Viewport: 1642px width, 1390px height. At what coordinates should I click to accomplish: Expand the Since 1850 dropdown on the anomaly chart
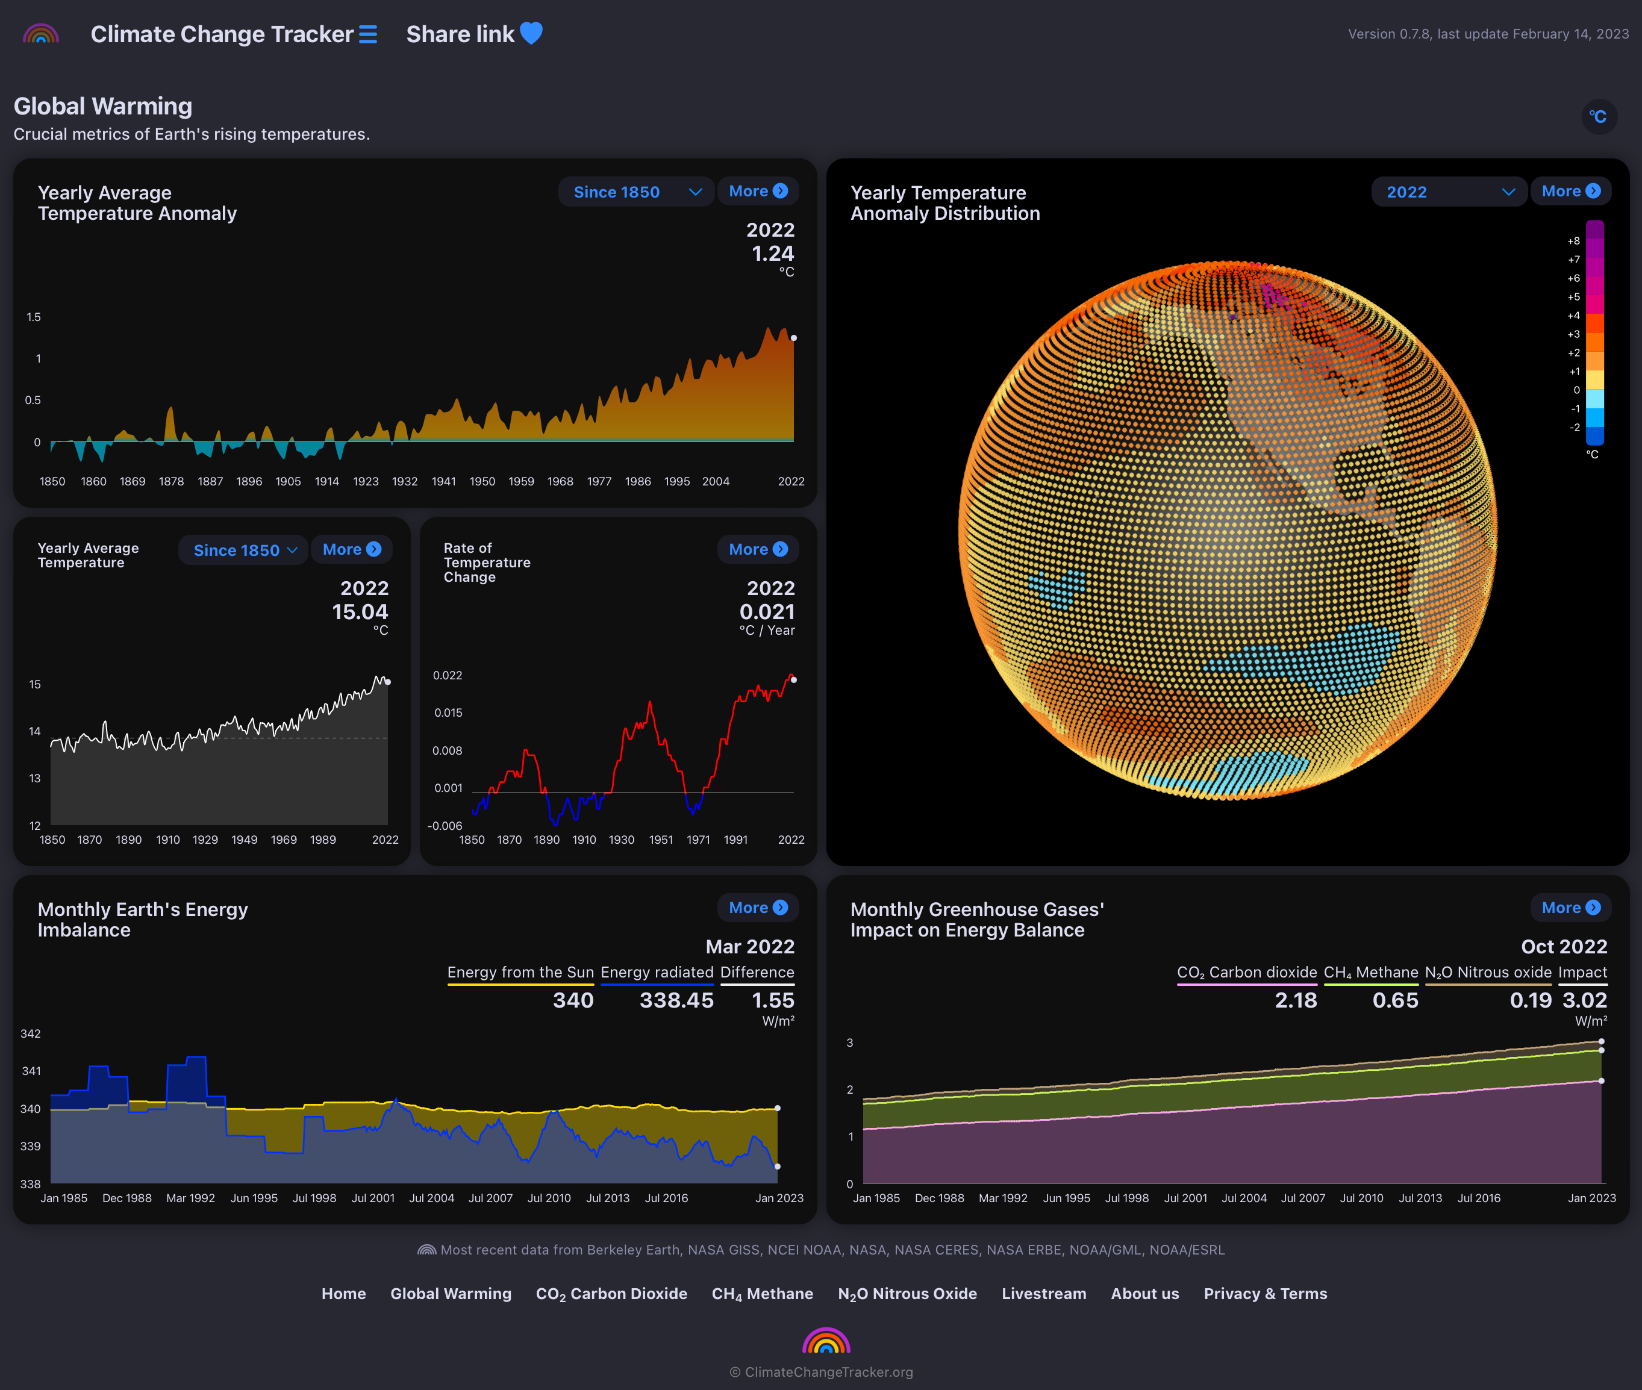[635, 191]
